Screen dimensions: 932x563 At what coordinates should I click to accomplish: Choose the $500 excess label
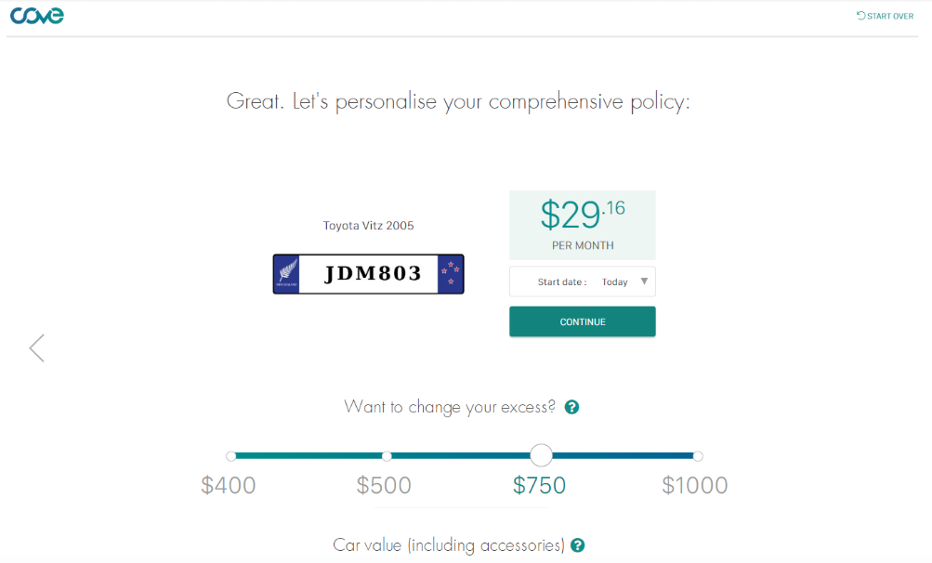[384, 485]
